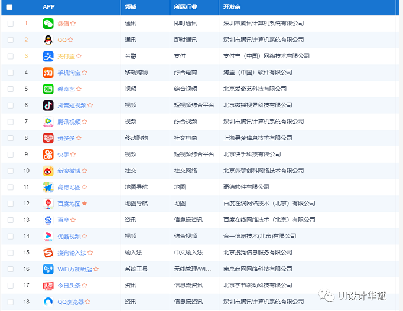403x311 pixels.
Task: Click the QQ浏览器 app icon
Action: pyautogui.click(x=48, y=302)
